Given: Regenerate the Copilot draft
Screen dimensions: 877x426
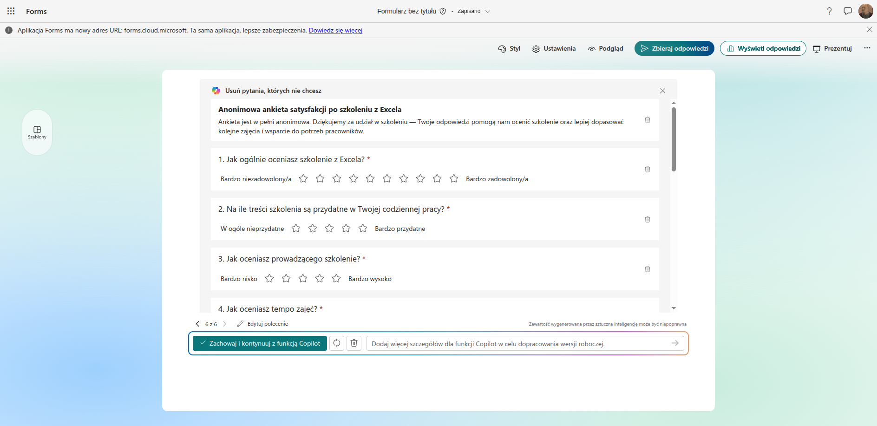Looking at the screenshot, I should point(337,343).
